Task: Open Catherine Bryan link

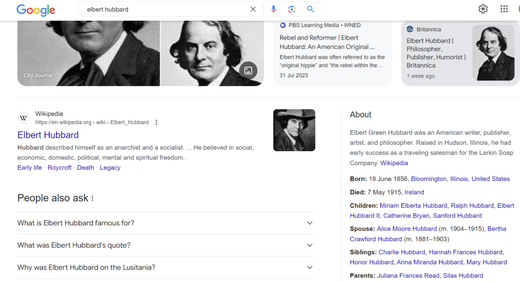Action: [x=406, y=216]
